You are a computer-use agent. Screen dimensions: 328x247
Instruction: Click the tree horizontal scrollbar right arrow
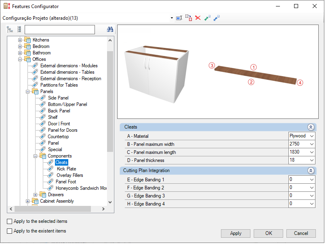click(103, 209)
